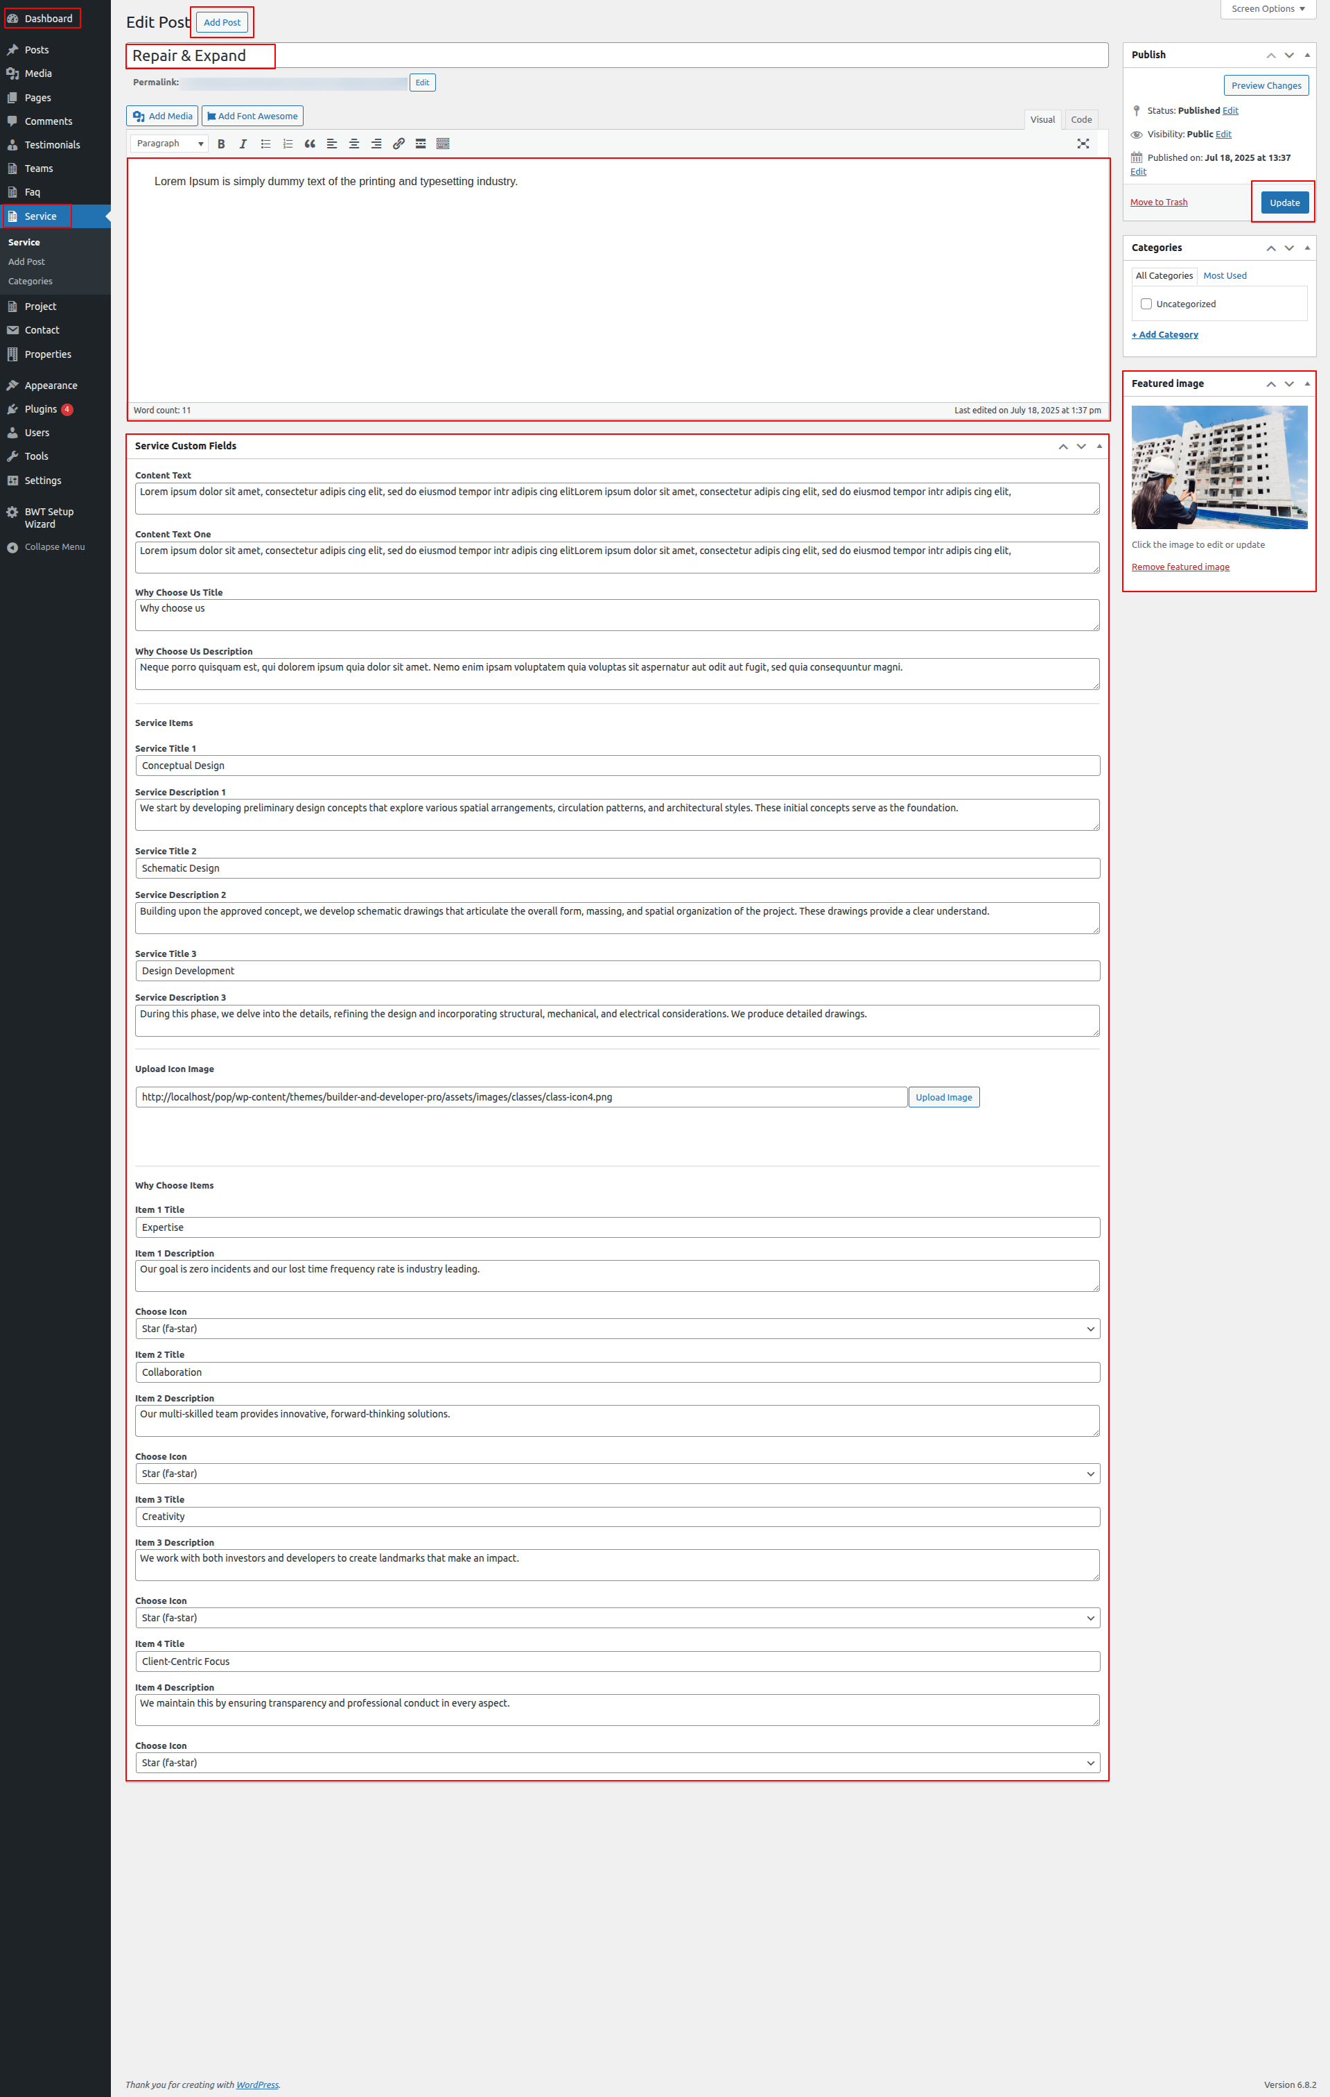Screen dimensions: 1330x2097
Task: Toggle bold formatting in the editor toolbar
Action: coord(221,144)
